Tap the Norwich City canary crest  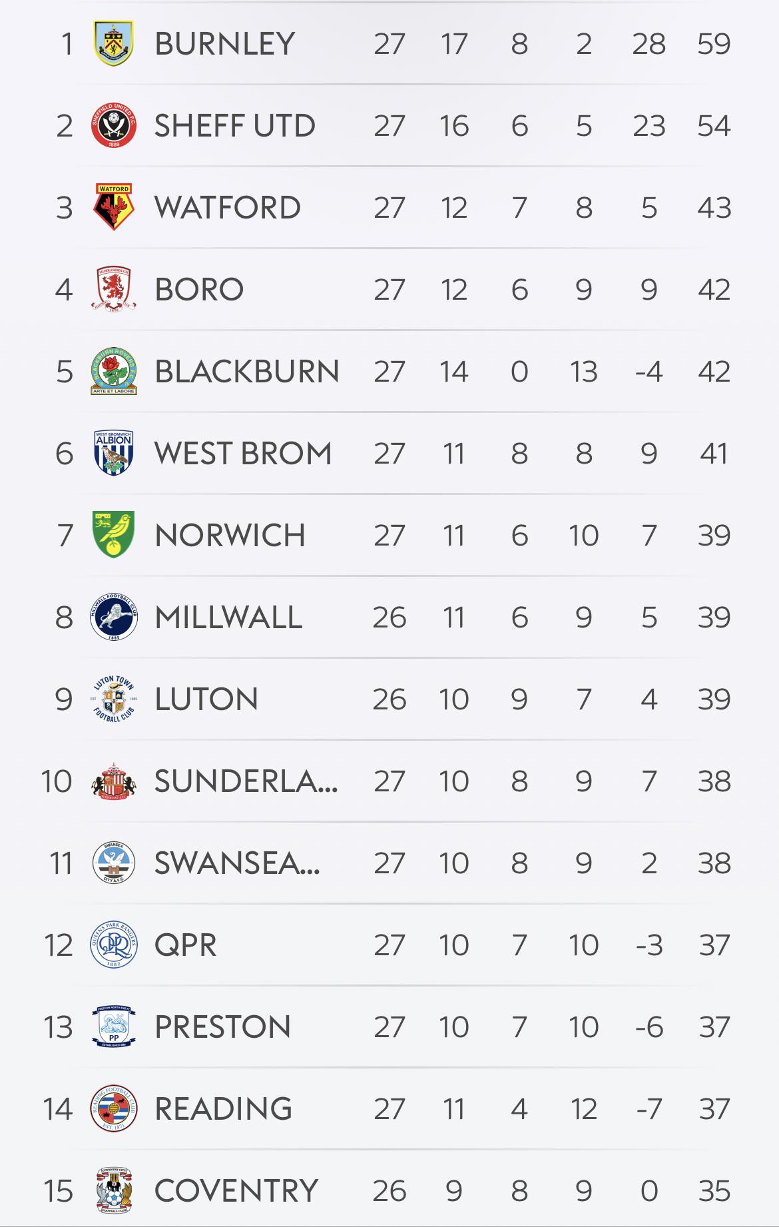pyautogui.click(x=114, y=535)
